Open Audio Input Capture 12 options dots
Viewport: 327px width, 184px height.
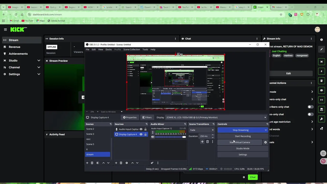[x=153, y=132]
